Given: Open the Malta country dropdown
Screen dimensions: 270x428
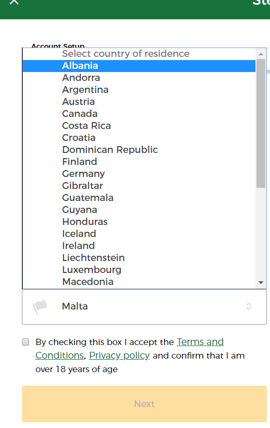Looking at the screenshot, I should coord(144,307).
